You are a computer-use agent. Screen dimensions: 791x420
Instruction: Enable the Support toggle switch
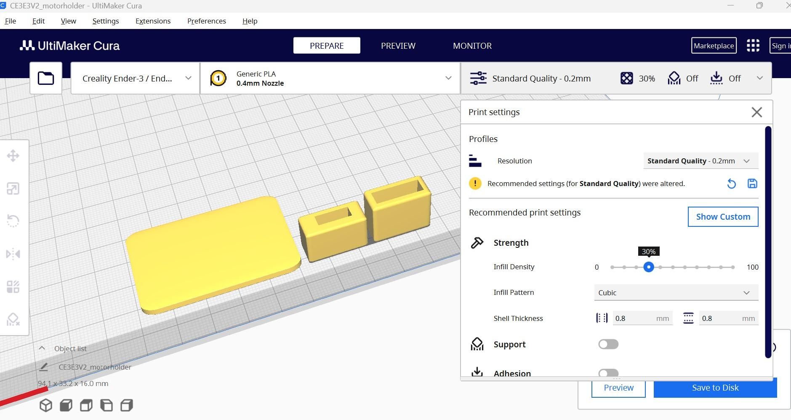pos(608,344)
